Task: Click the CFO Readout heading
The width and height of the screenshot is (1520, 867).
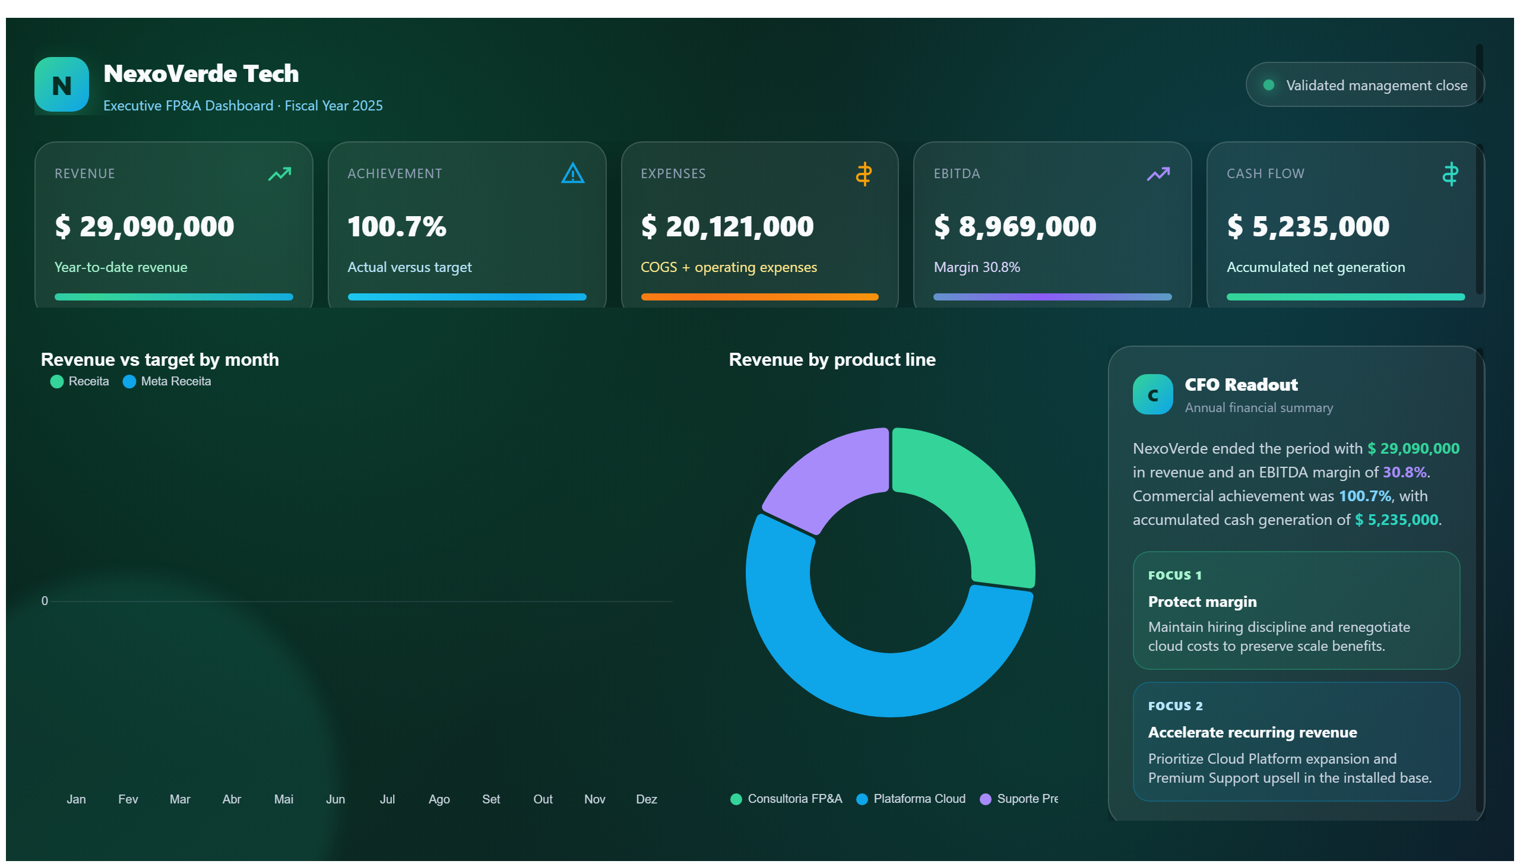Action: click(1241, 385)
